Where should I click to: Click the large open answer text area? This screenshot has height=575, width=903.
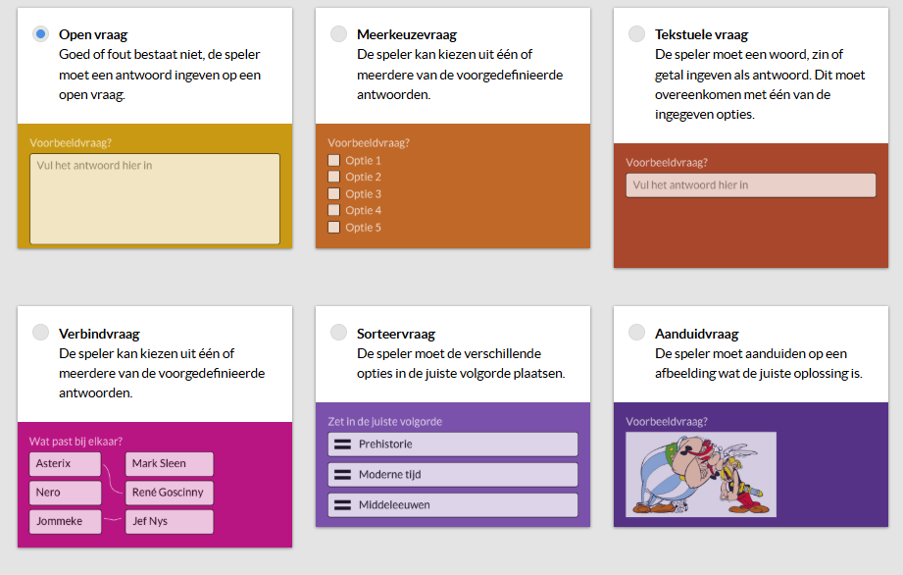point(155,199)
